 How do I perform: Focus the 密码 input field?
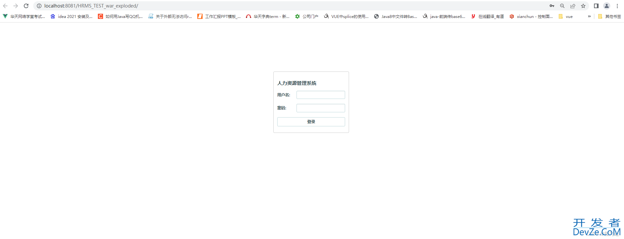click(x=321, y=108)
